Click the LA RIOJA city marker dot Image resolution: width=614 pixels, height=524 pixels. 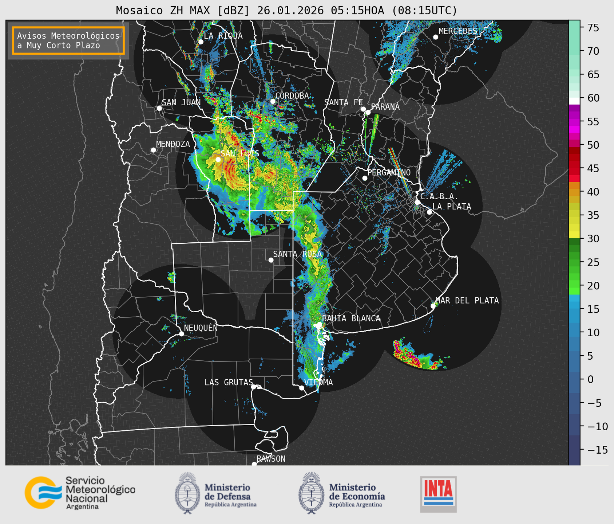click(201, 42)
